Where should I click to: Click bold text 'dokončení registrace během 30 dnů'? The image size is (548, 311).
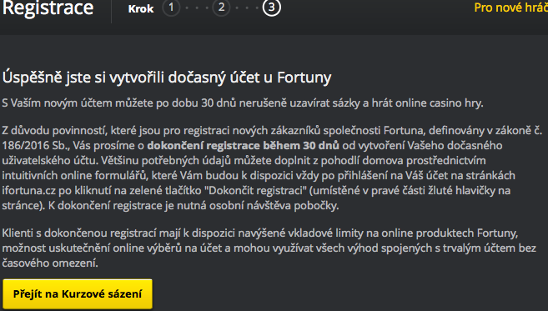[x=243, y=145]
